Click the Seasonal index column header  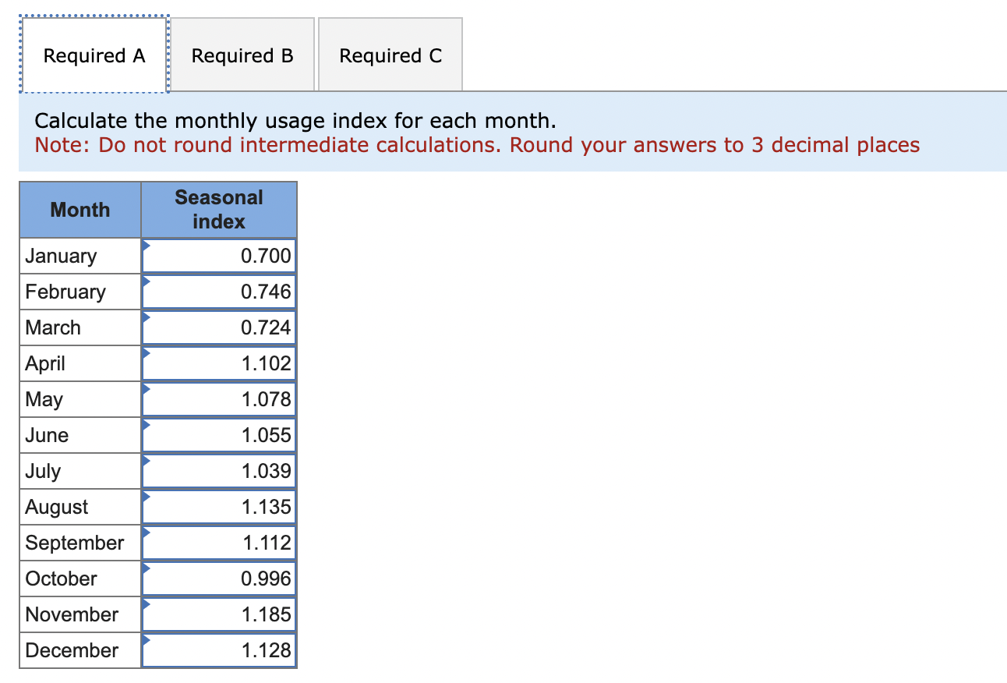click(219, 209)
